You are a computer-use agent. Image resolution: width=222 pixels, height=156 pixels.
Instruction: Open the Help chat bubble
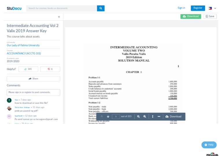point(209,145)
